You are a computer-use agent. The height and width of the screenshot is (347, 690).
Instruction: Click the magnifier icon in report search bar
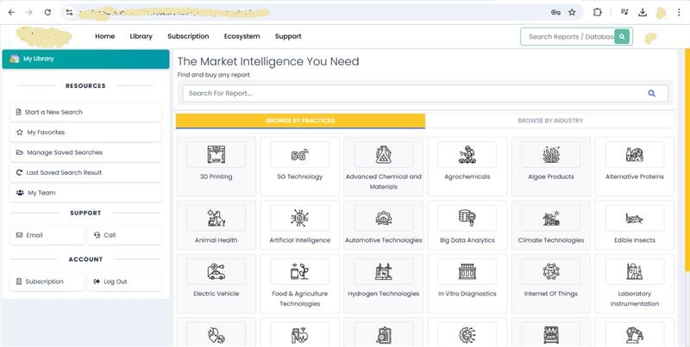point(651,93)
